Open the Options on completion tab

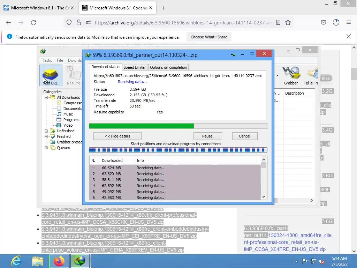(168, 67)
